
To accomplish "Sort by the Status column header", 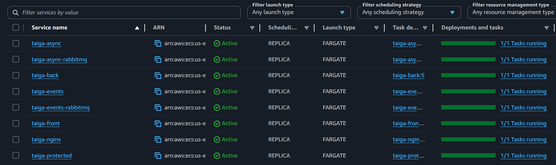I will coord(252,28).
